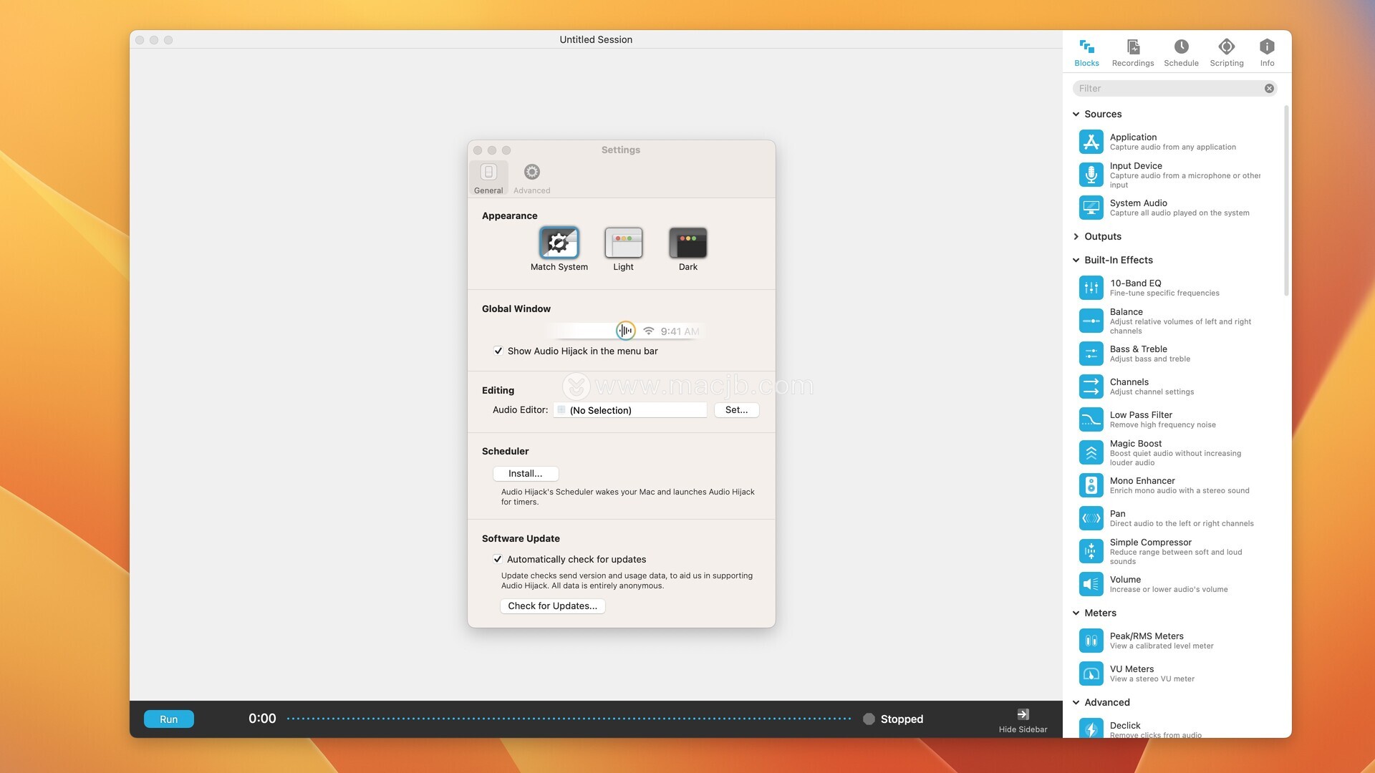Open the Schedule tab
1375x773 pixels.
(x=1181, y=54)
